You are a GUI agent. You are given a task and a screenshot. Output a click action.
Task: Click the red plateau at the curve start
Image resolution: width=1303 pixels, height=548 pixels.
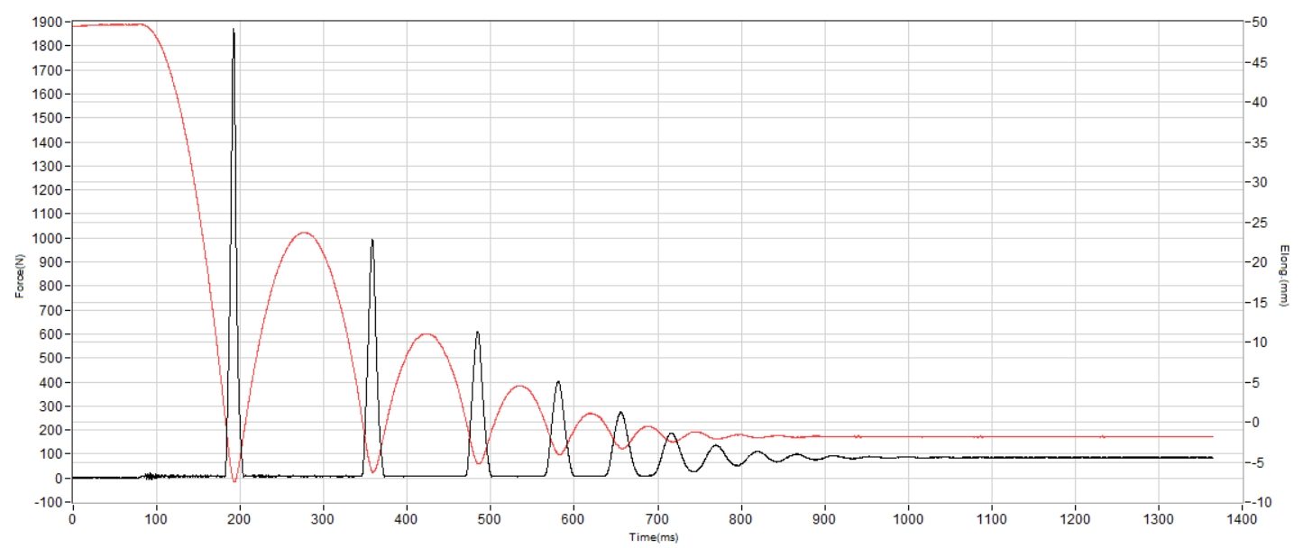click(x=108, y=24)
